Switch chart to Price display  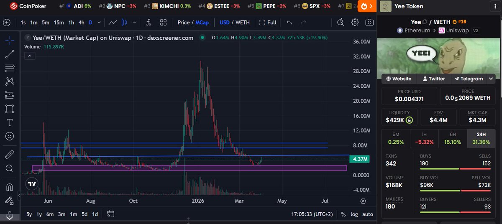point(183,23)
